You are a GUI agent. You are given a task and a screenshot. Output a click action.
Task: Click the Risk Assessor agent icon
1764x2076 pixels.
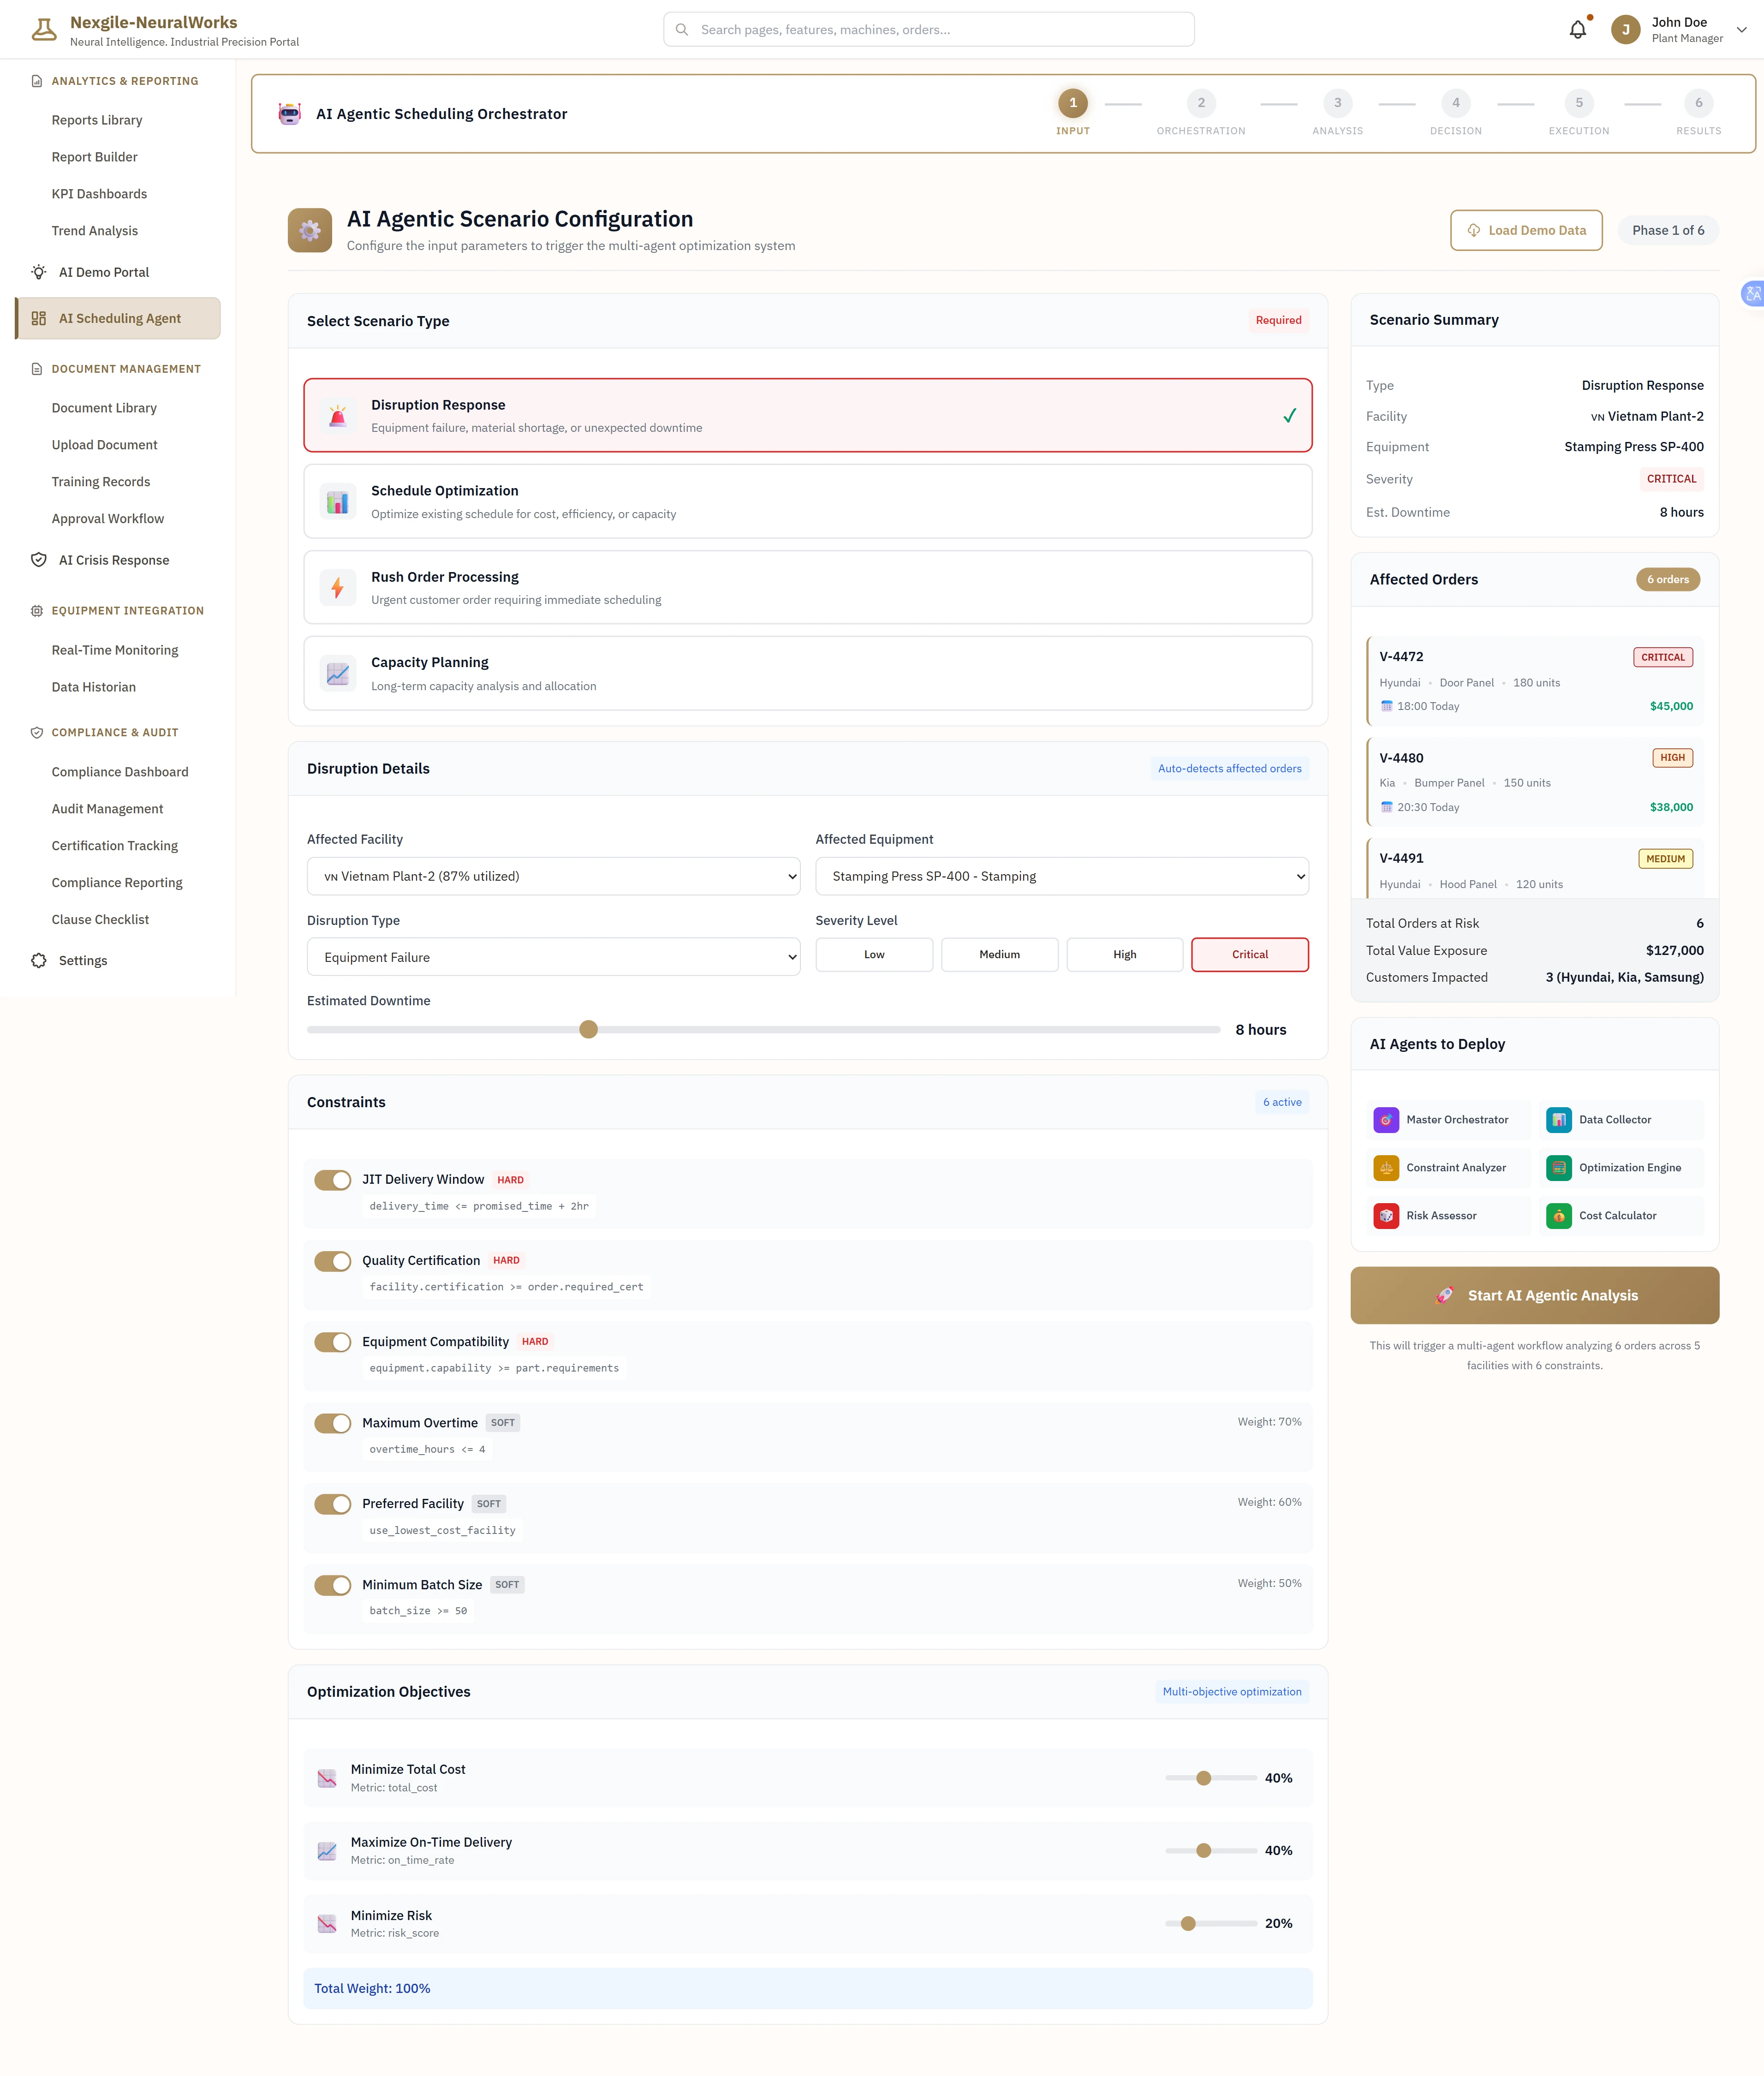(1386, 1216)
